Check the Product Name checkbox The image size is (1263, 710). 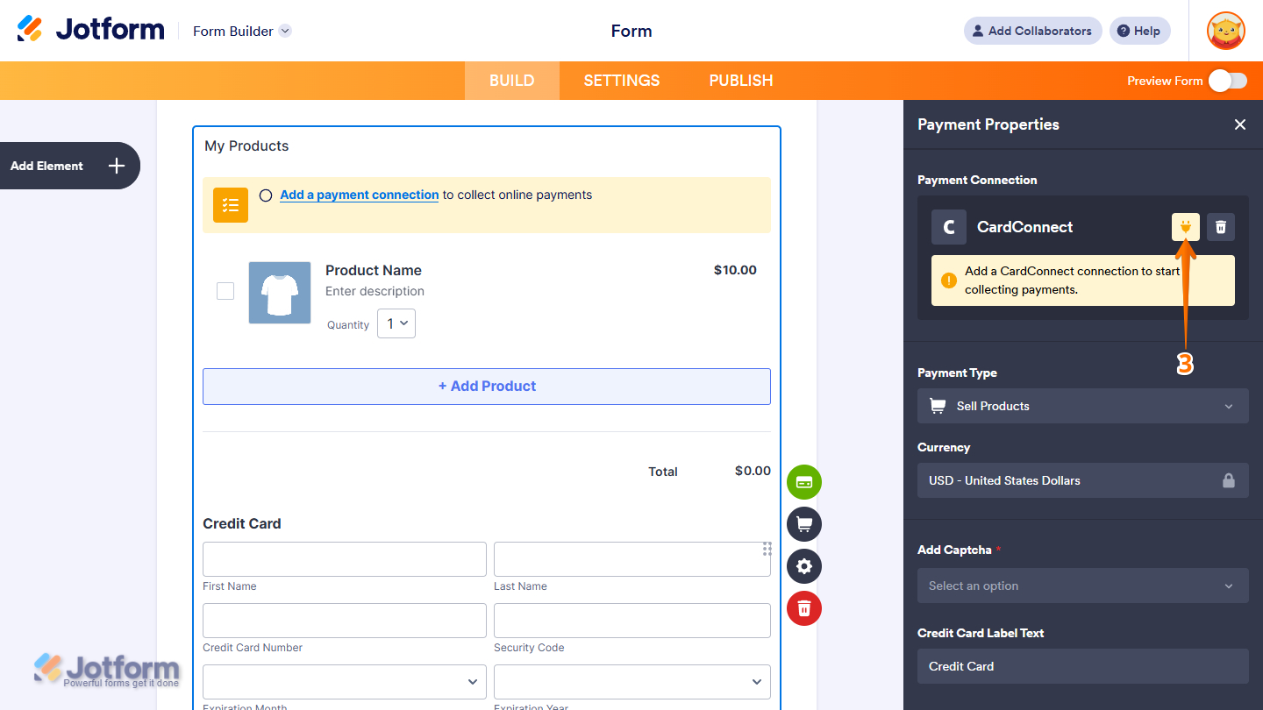click(x=225, y=291)
